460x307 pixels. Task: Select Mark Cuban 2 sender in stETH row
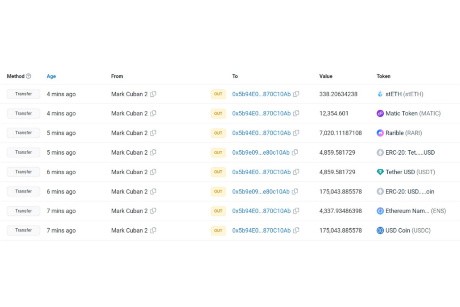[129, 94]
